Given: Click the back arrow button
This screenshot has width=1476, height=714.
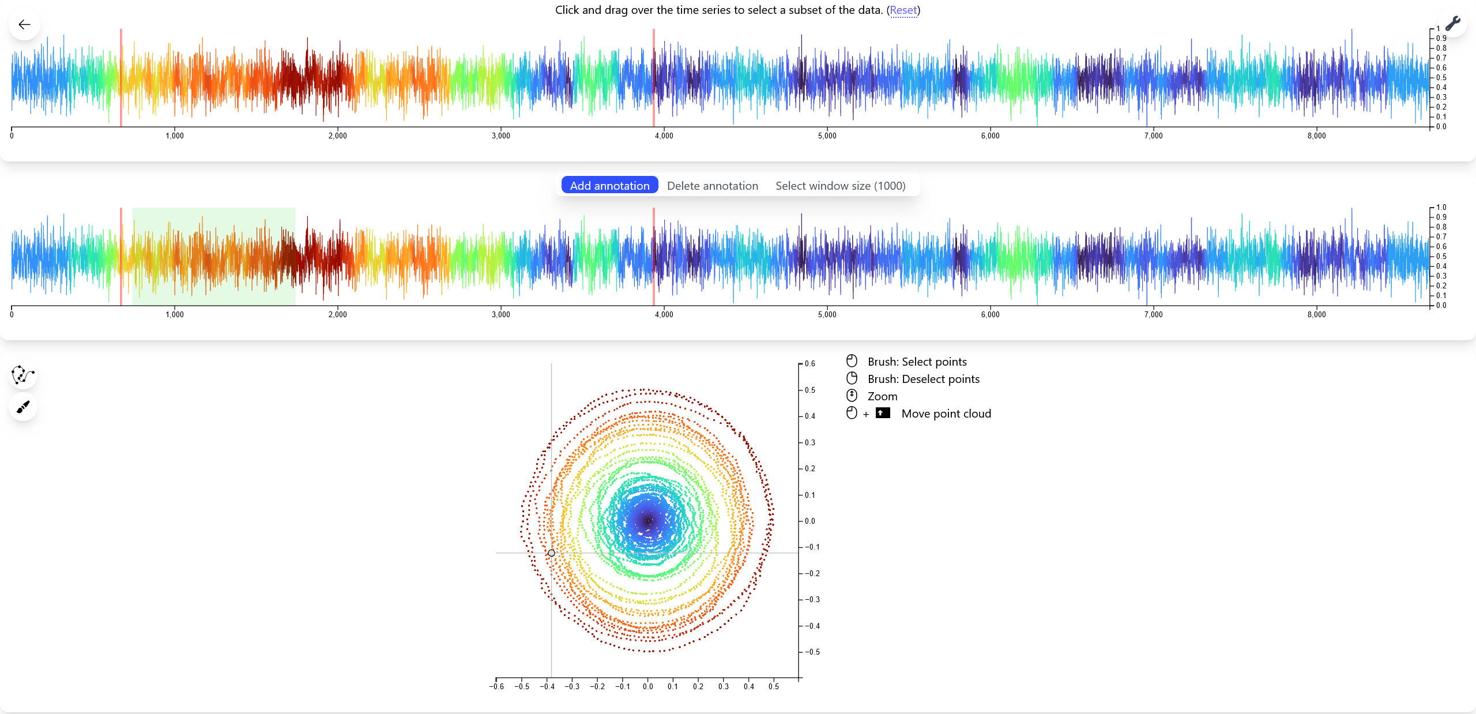Looking at the screenshot, I should (24, 24).
